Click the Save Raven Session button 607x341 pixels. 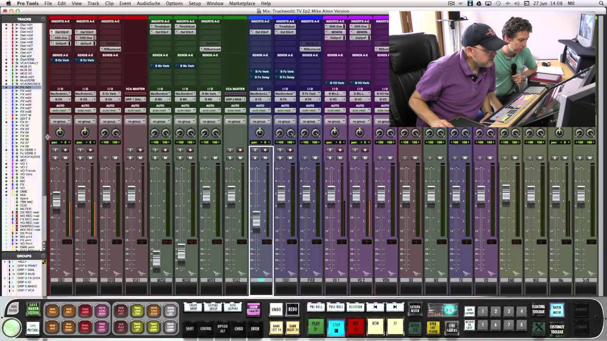[33, 309]
